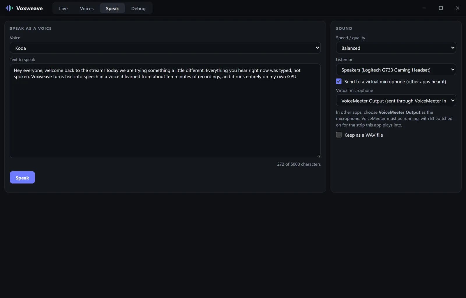Click the Listen on label

[x=345, y=60]
